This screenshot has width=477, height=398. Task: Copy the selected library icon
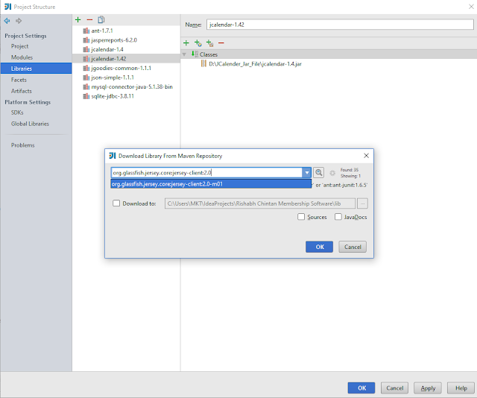tap(101, 20)
